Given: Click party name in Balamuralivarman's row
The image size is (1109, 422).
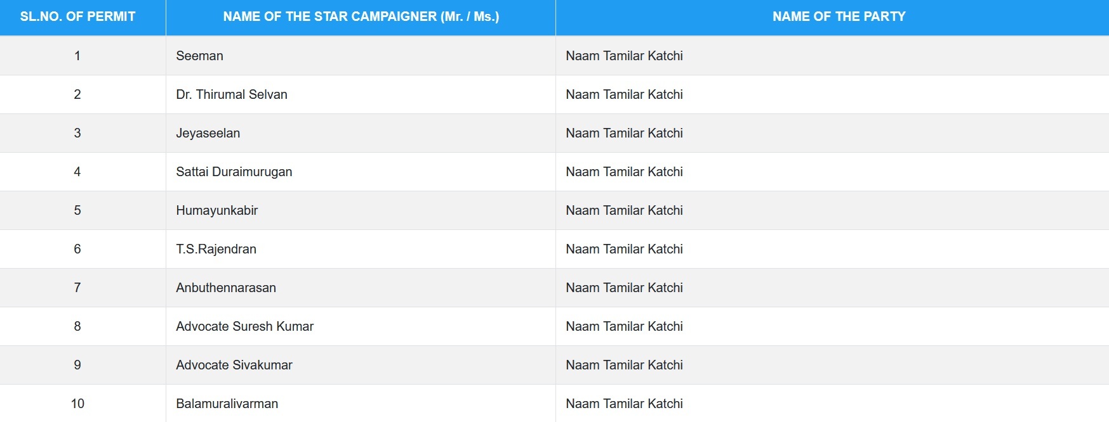Looking at the screenshot, I should pos(624,404).
